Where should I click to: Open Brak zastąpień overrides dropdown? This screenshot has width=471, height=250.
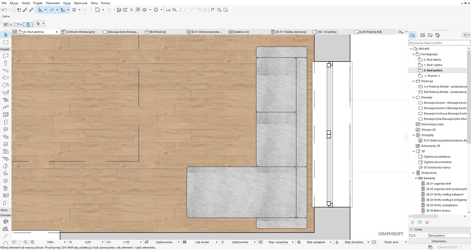(x=331, y=242)
